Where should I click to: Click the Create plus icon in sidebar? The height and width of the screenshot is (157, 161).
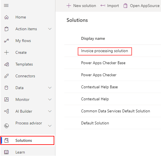(6, 53)
